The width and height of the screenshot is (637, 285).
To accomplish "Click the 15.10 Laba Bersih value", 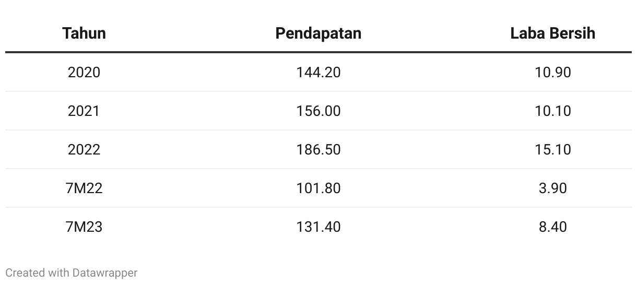I will (x=553, y=149).
